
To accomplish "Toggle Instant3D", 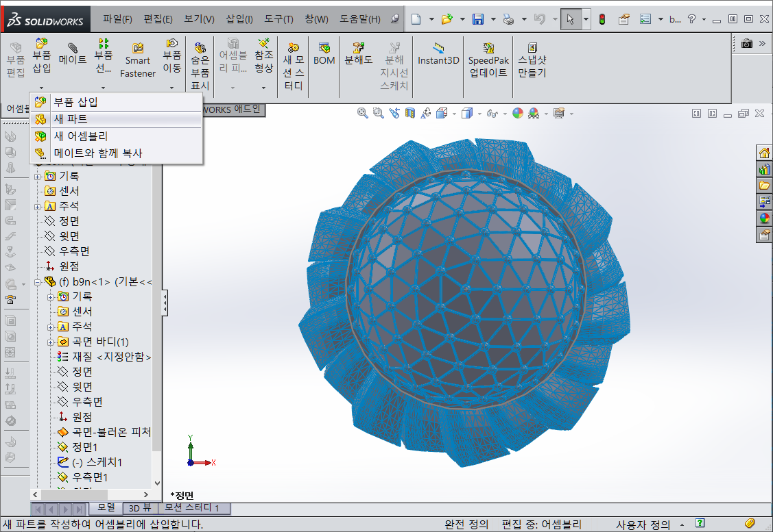I will pyautogui.click(x=438, y=53).
